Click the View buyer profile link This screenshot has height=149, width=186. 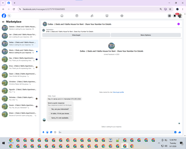tap(118, 92)
